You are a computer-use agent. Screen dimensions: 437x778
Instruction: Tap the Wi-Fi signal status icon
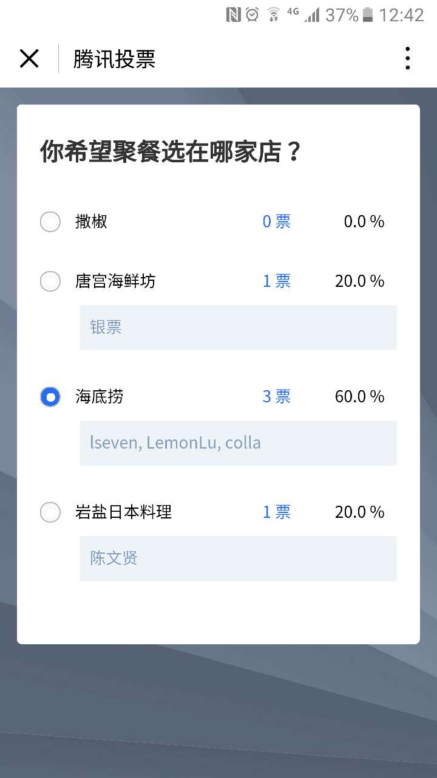pyautogui.click(x=274, y=15)
